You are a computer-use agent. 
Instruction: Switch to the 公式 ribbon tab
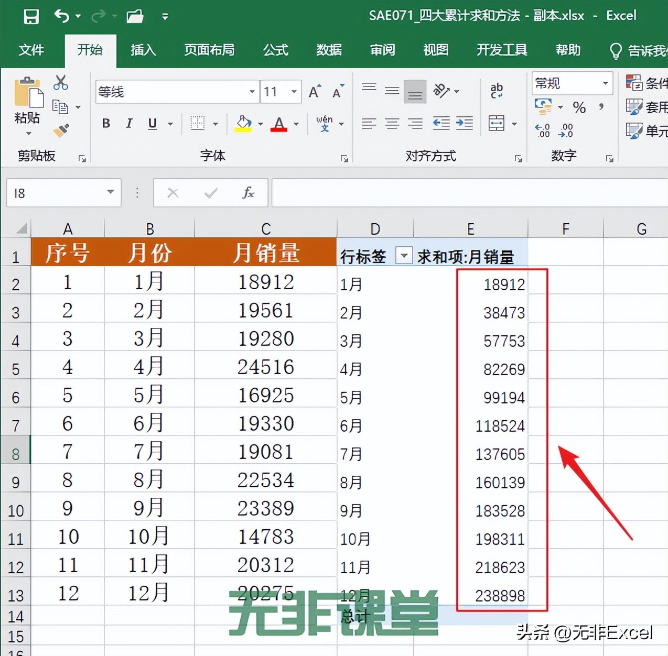275,50
